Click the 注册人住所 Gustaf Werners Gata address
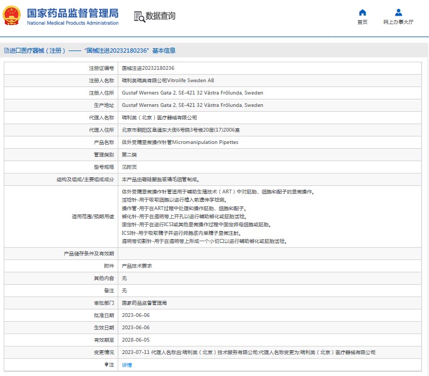The image size is (429, 376). (x=192, y=93)
